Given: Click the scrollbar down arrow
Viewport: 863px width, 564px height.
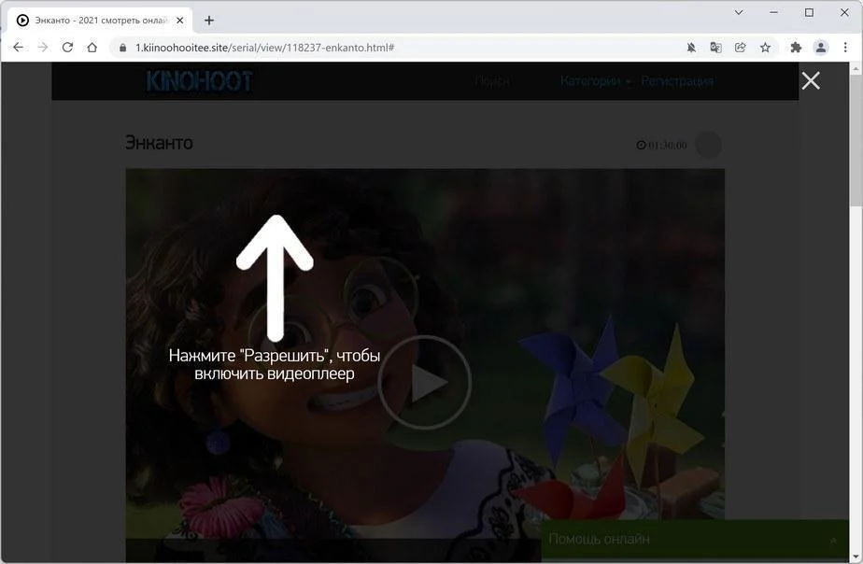Looking at the screenshot, I should (x=856, y=556).
